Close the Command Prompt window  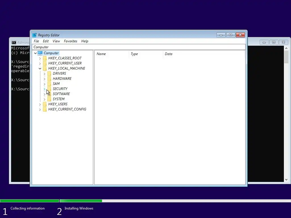pos(283,42)
